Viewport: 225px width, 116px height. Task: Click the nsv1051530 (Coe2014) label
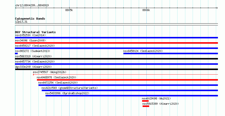[x=30, y=35]
